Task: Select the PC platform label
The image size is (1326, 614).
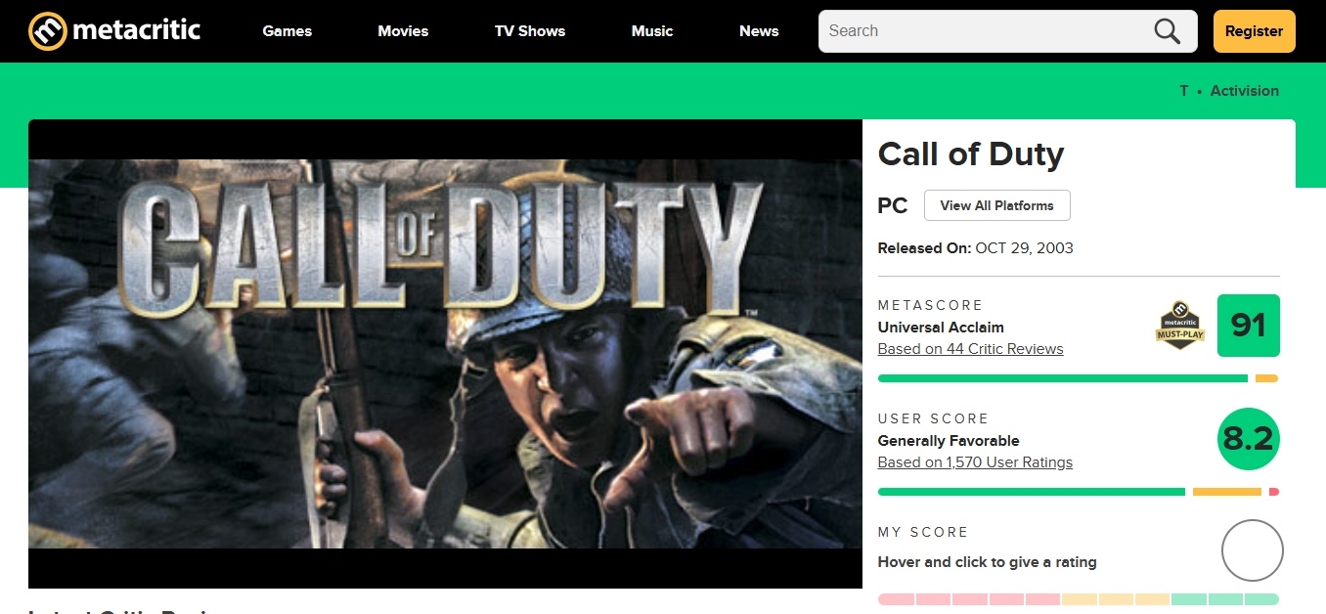Action: [x=892, y=205]
